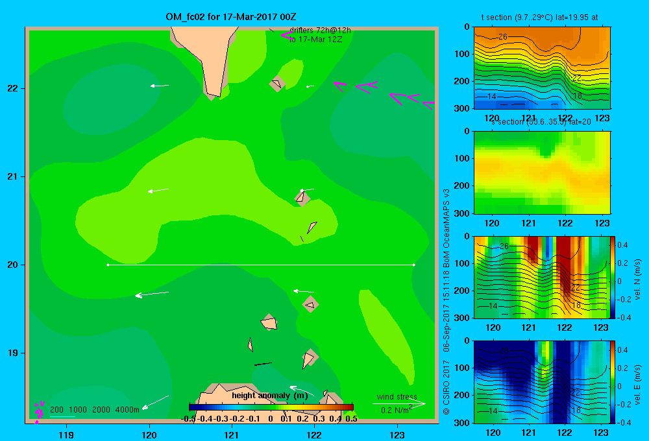This screenshot has height=441, width=649.
Task: Click the right endpoint of the white section line
Action: click(413, 265)
